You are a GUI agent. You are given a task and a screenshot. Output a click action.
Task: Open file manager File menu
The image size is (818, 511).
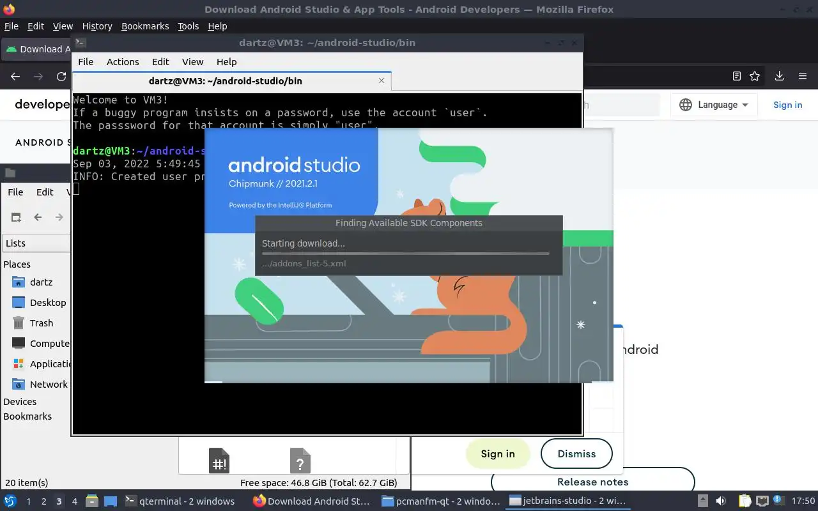click(15, 192)
